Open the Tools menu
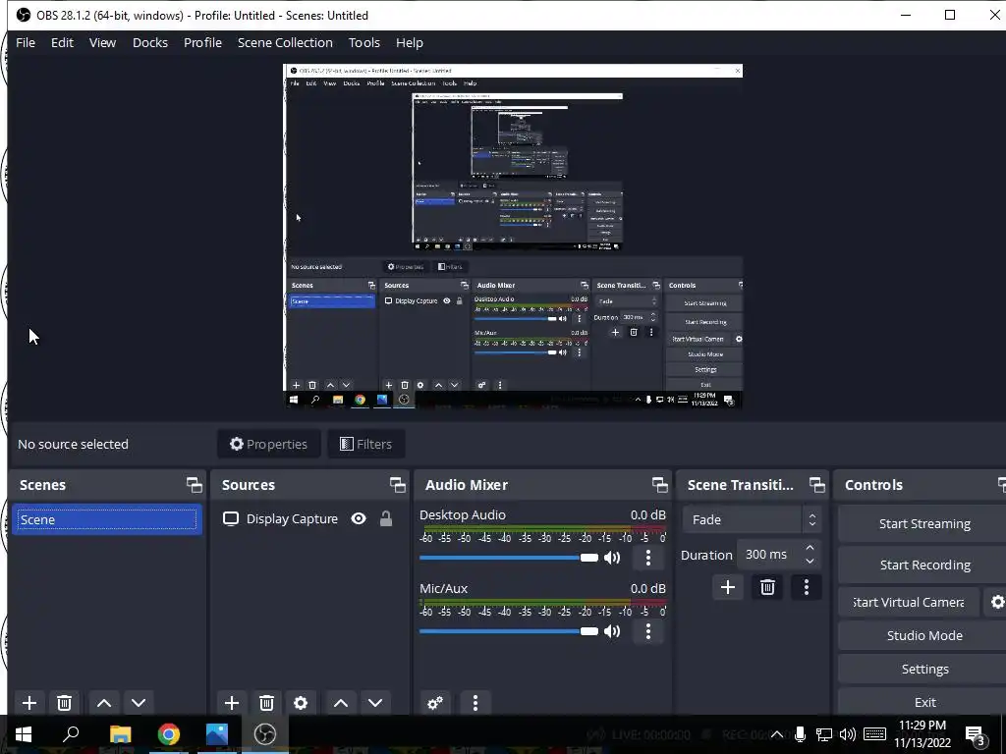This screenshot has width=1006, height=754. 363,42
